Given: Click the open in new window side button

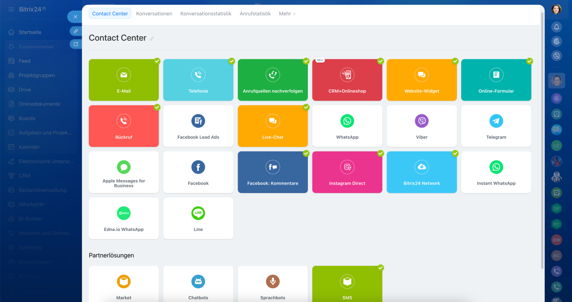Looking at the screenshot, I should click(76, 44).
